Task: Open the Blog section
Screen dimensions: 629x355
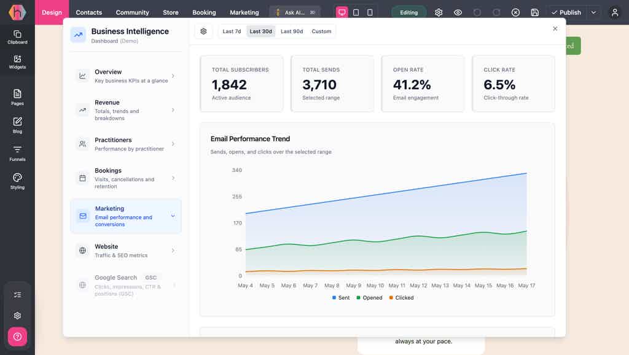Action: (17, 125)
